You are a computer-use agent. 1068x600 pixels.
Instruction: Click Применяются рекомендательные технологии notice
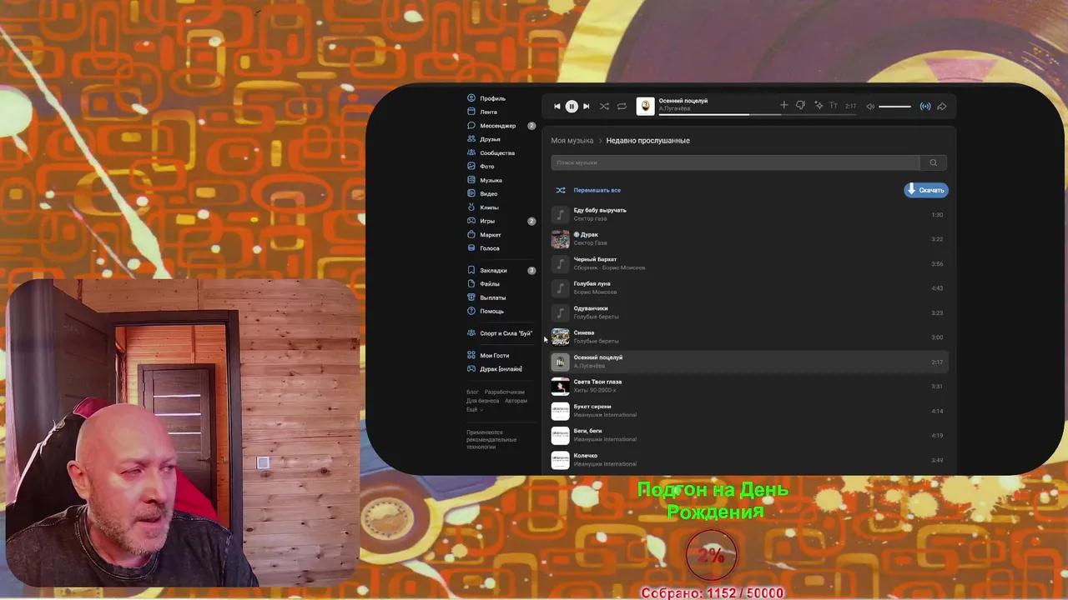click(x=491, y=440)
